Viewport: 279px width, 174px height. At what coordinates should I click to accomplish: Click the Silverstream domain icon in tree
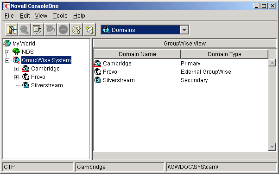[25, 85]
